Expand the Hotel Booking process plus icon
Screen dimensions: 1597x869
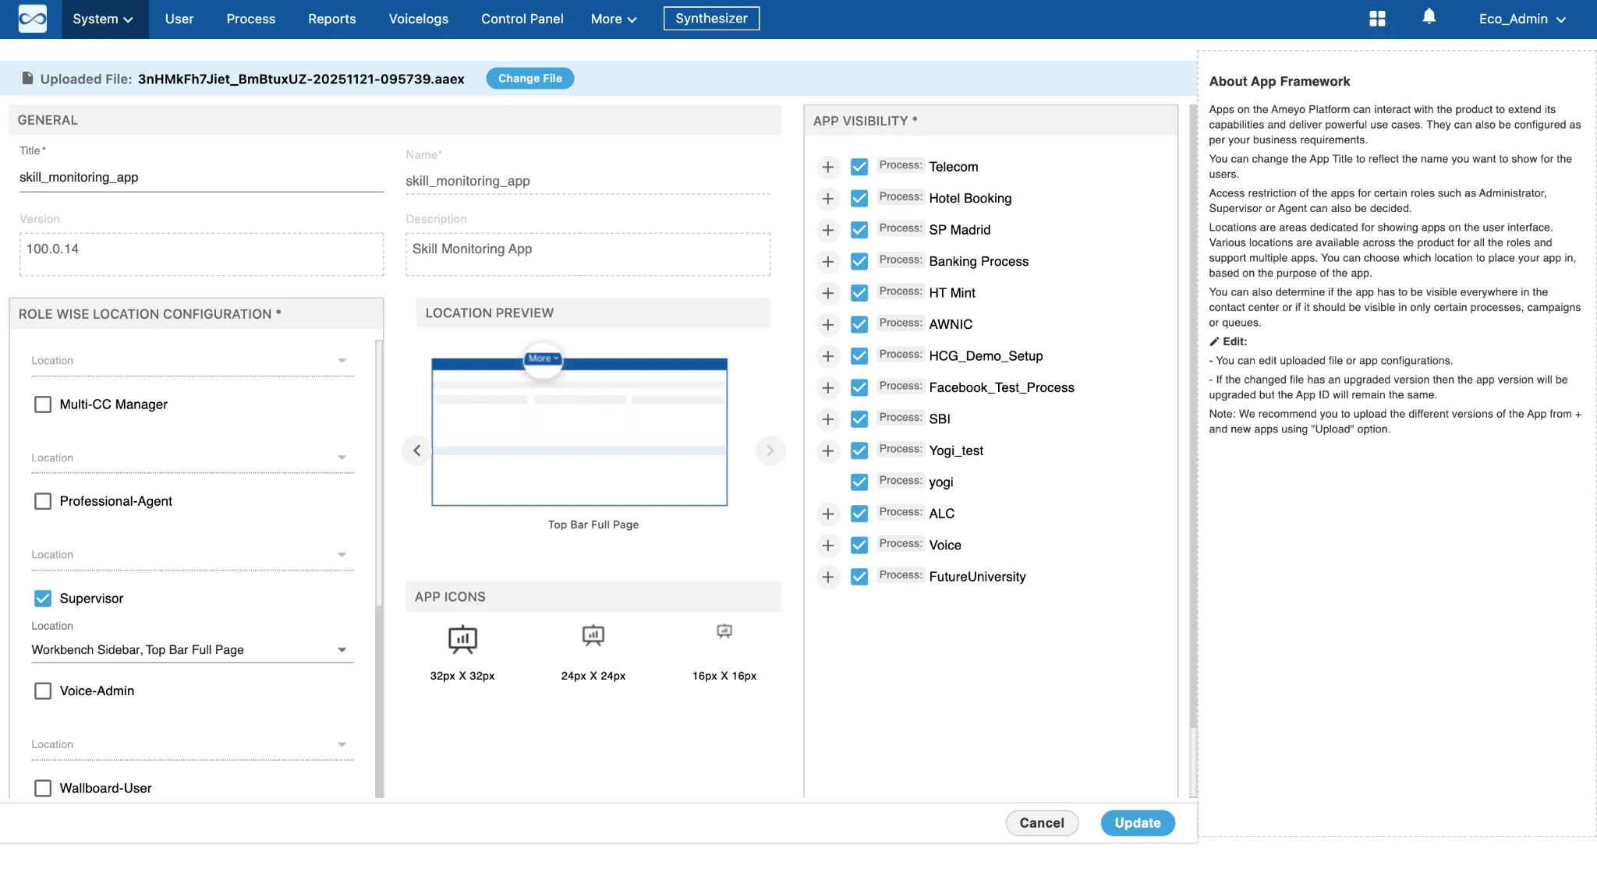[x=828, y=199]
